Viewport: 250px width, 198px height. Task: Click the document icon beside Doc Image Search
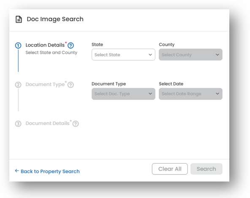pyautogui.click(x=19, y=19)
